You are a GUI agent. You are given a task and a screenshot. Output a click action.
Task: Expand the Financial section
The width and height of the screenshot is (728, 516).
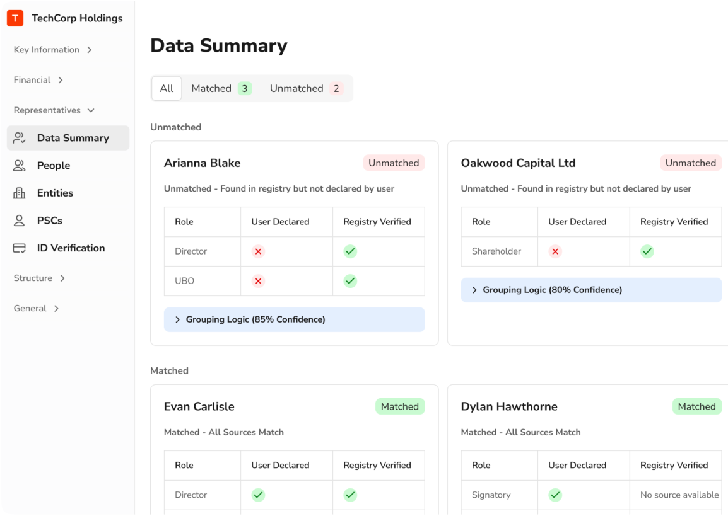[x=38, y=80]
